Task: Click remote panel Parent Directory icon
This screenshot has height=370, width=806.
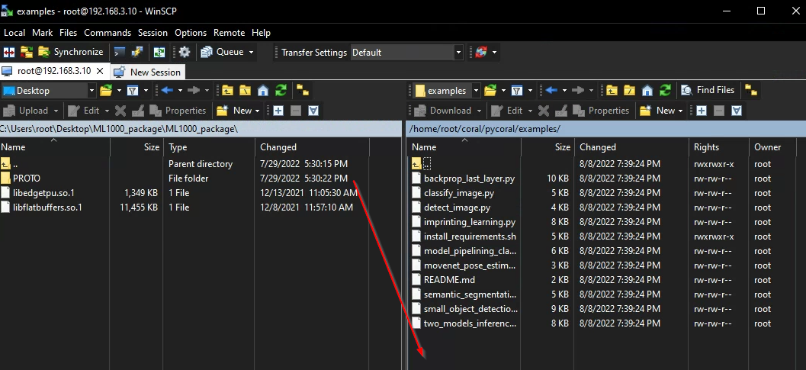Action: pos(612,91)
